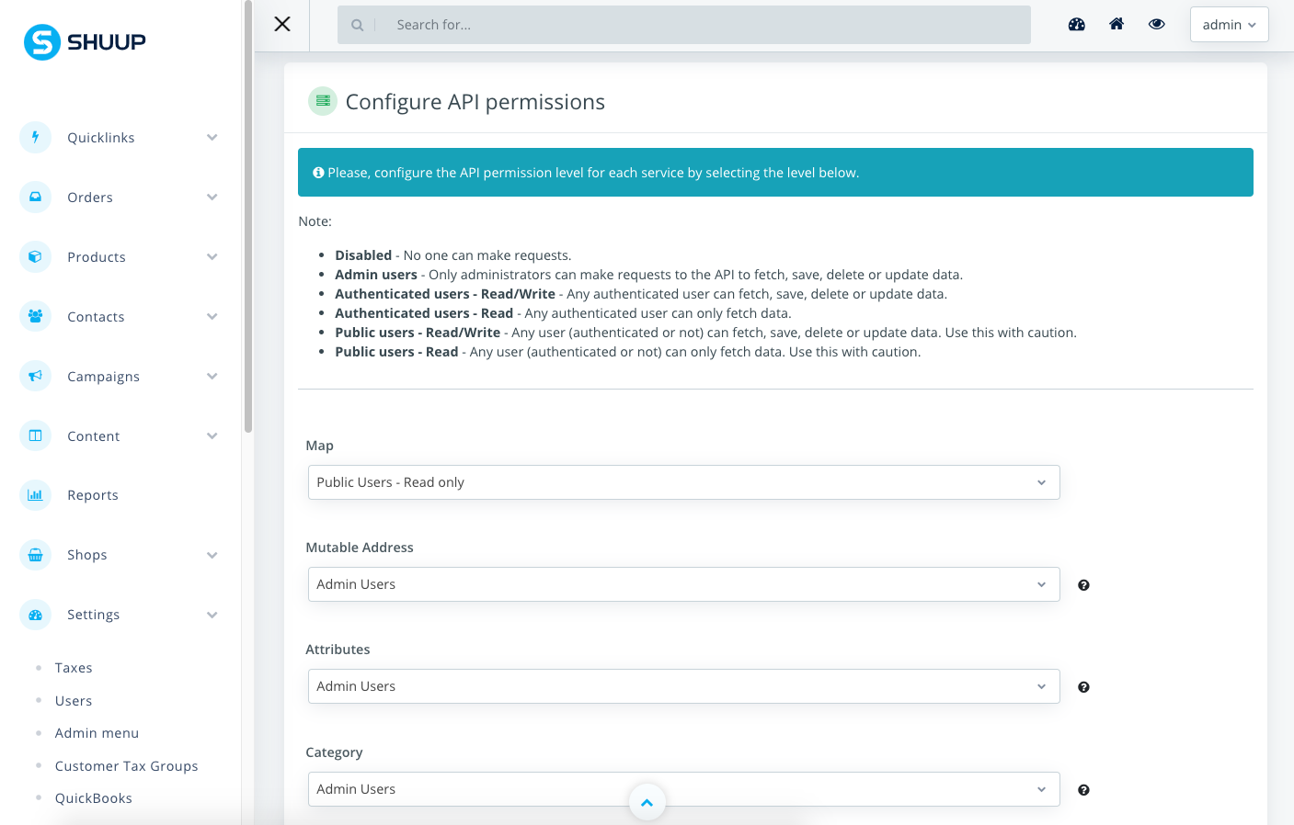Expand the Orders menu section

click(x=120, y=198)
